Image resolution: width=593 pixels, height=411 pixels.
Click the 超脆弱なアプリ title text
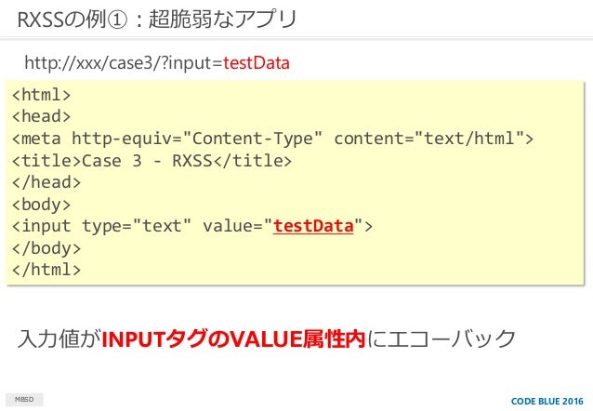tap(223, 20)
